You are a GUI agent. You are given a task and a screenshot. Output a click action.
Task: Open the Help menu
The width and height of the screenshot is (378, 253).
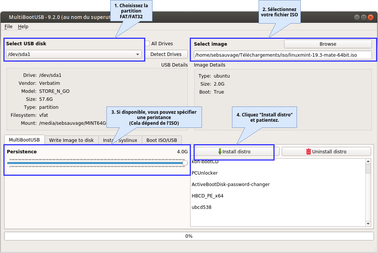click(x=23, y=27)
